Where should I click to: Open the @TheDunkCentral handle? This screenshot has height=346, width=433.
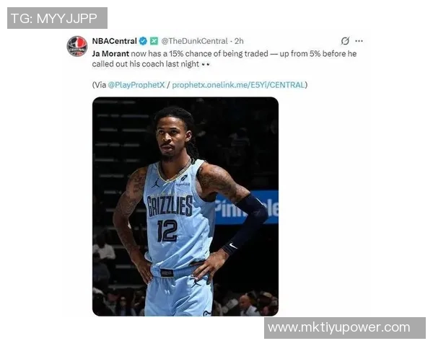[x=194, y=41]
